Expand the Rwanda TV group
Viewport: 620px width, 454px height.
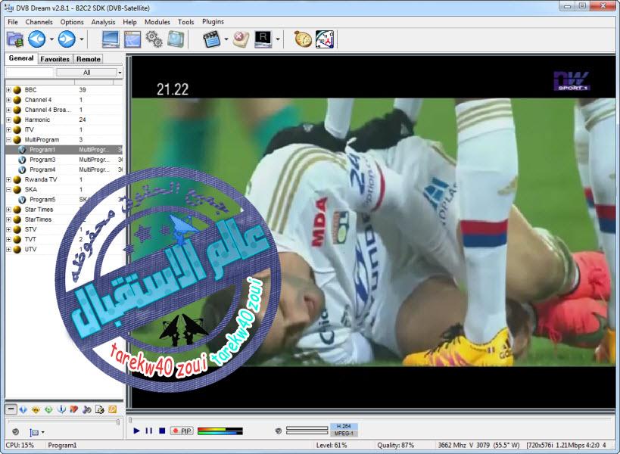[x=8, y=180]
